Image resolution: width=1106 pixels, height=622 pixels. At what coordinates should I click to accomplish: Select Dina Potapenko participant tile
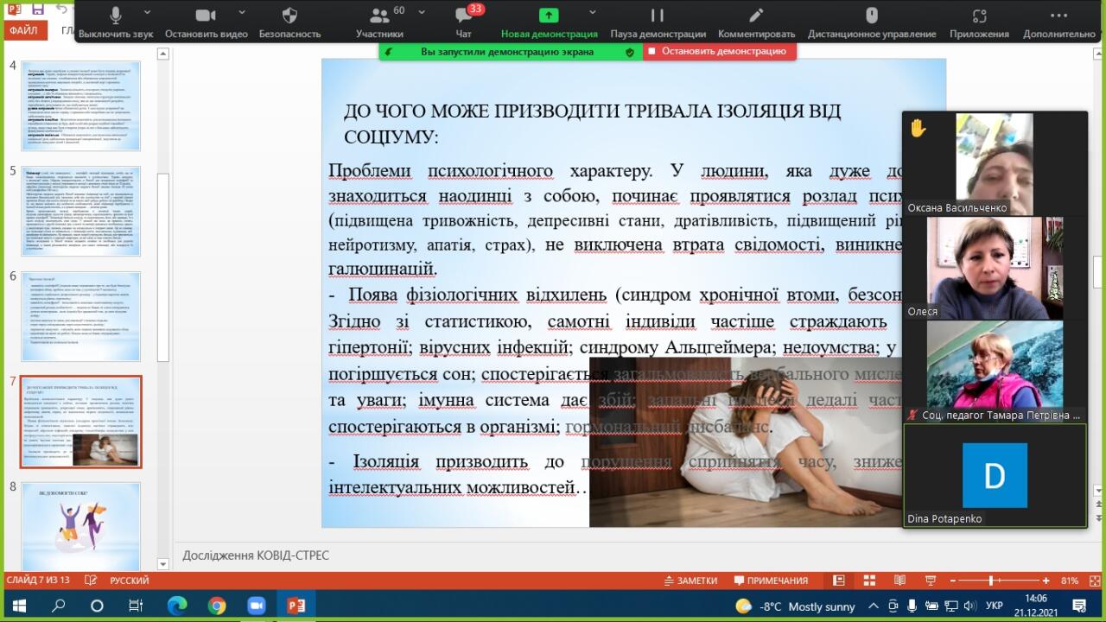(x=995, y=475)
